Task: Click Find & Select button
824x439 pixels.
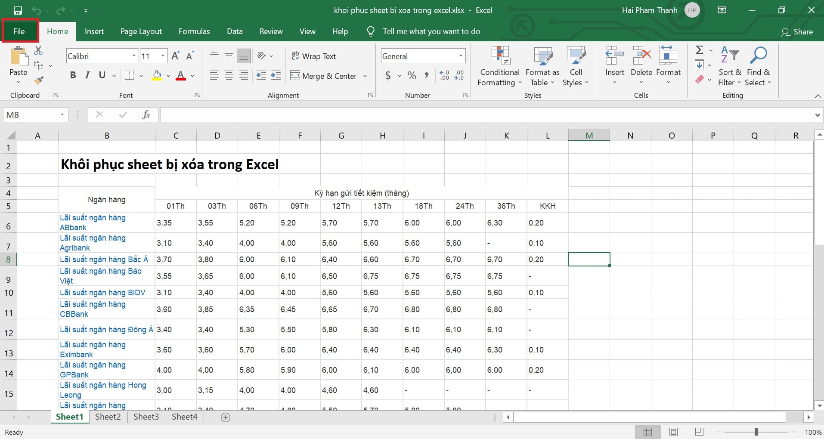Action: pos(758,66)
